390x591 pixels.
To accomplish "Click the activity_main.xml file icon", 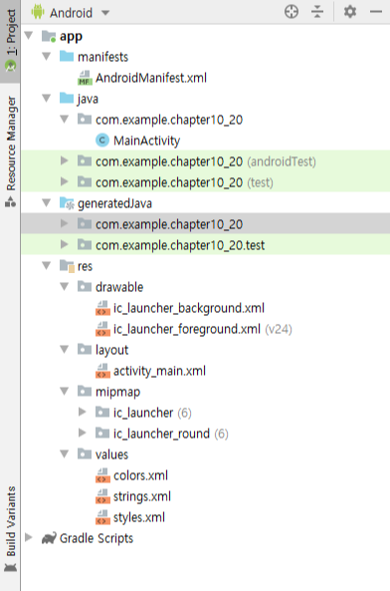I will pyautogui.click(x=102, y=371).
